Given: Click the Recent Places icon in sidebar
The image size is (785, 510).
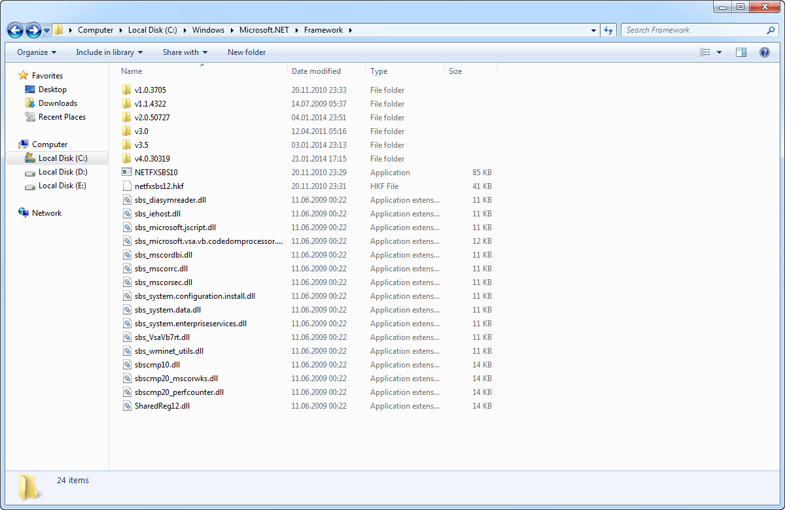Looking at the screenshot, I should tap(30, 116).
